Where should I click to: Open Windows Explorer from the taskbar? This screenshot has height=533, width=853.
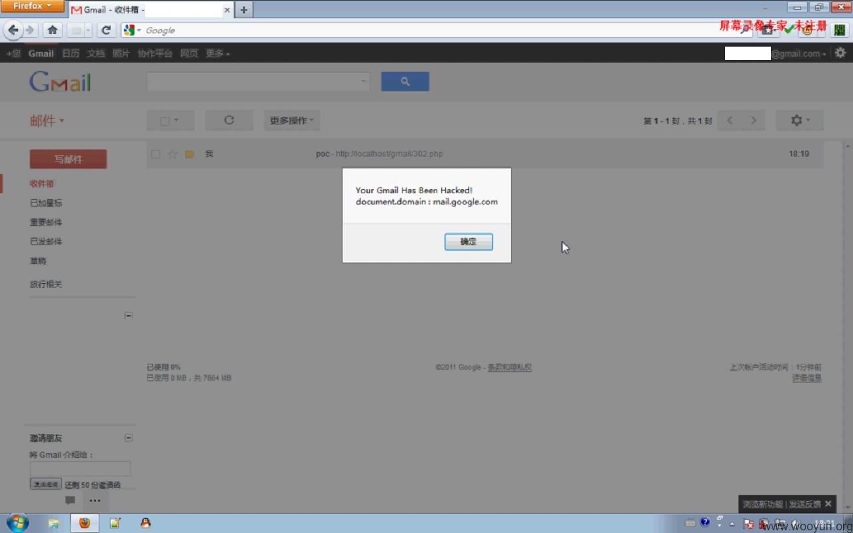click(53, 523)
